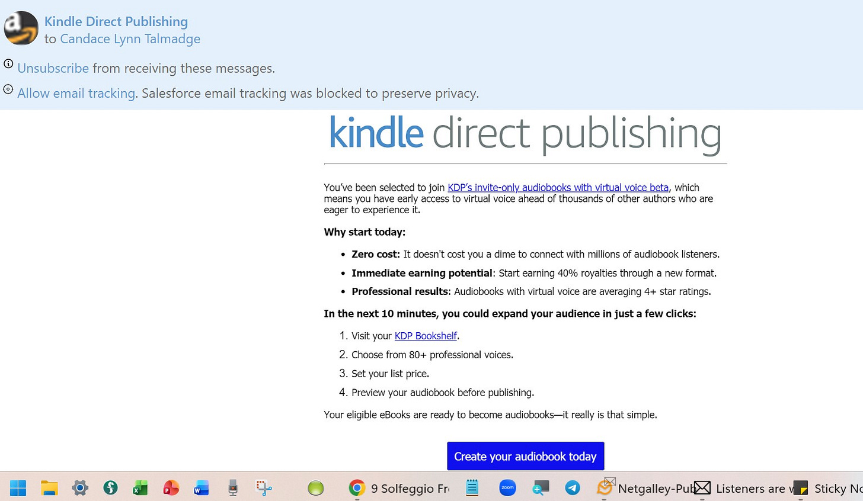This screenshot has width=863, height=501.
Task: Open the microphone recorder app in taskbar
Action: (232, 488)
